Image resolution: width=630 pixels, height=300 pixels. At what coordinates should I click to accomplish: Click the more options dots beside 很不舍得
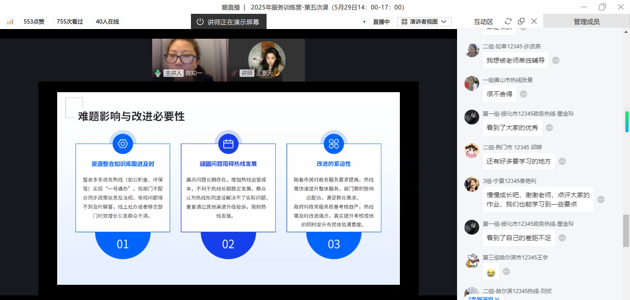523,94
